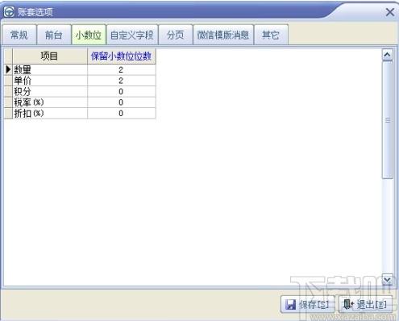The height and width of the screenshot is (321, 399).
Task: Click the 账套选项 title bar app icon
Action: tap(9, 12)
